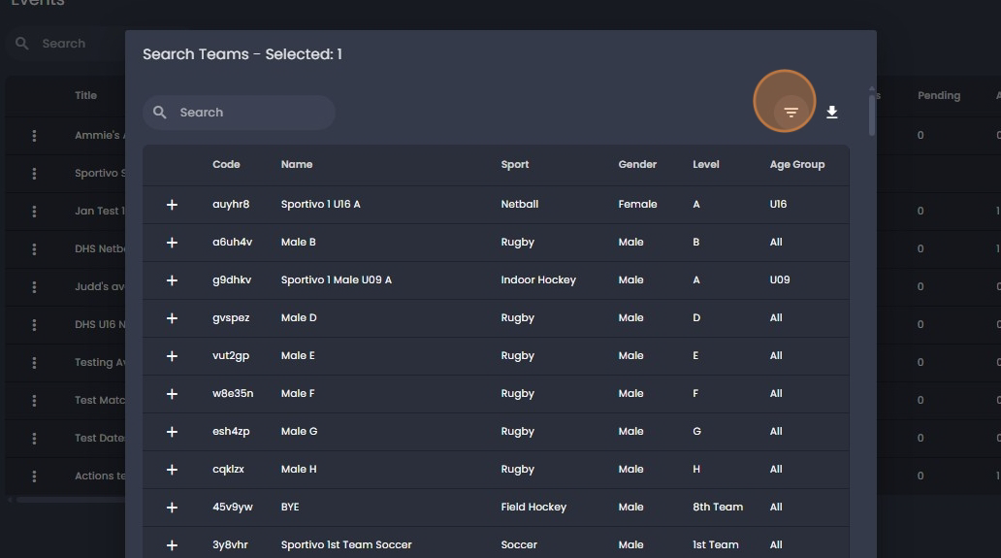Sort teams by Code column header

coord(226,164)
